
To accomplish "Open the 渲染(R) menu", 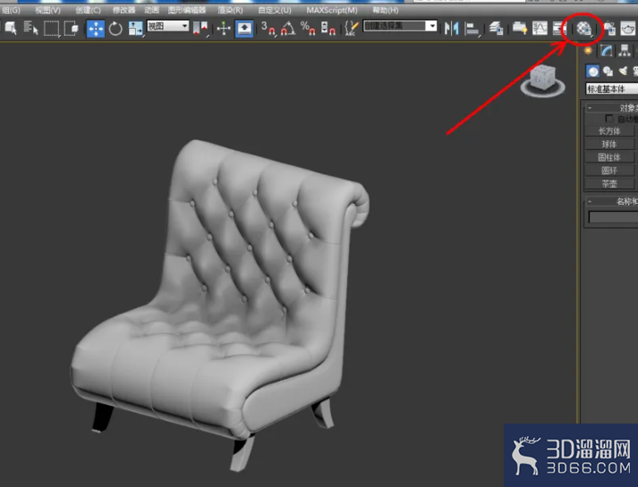I will coord(230,10).
